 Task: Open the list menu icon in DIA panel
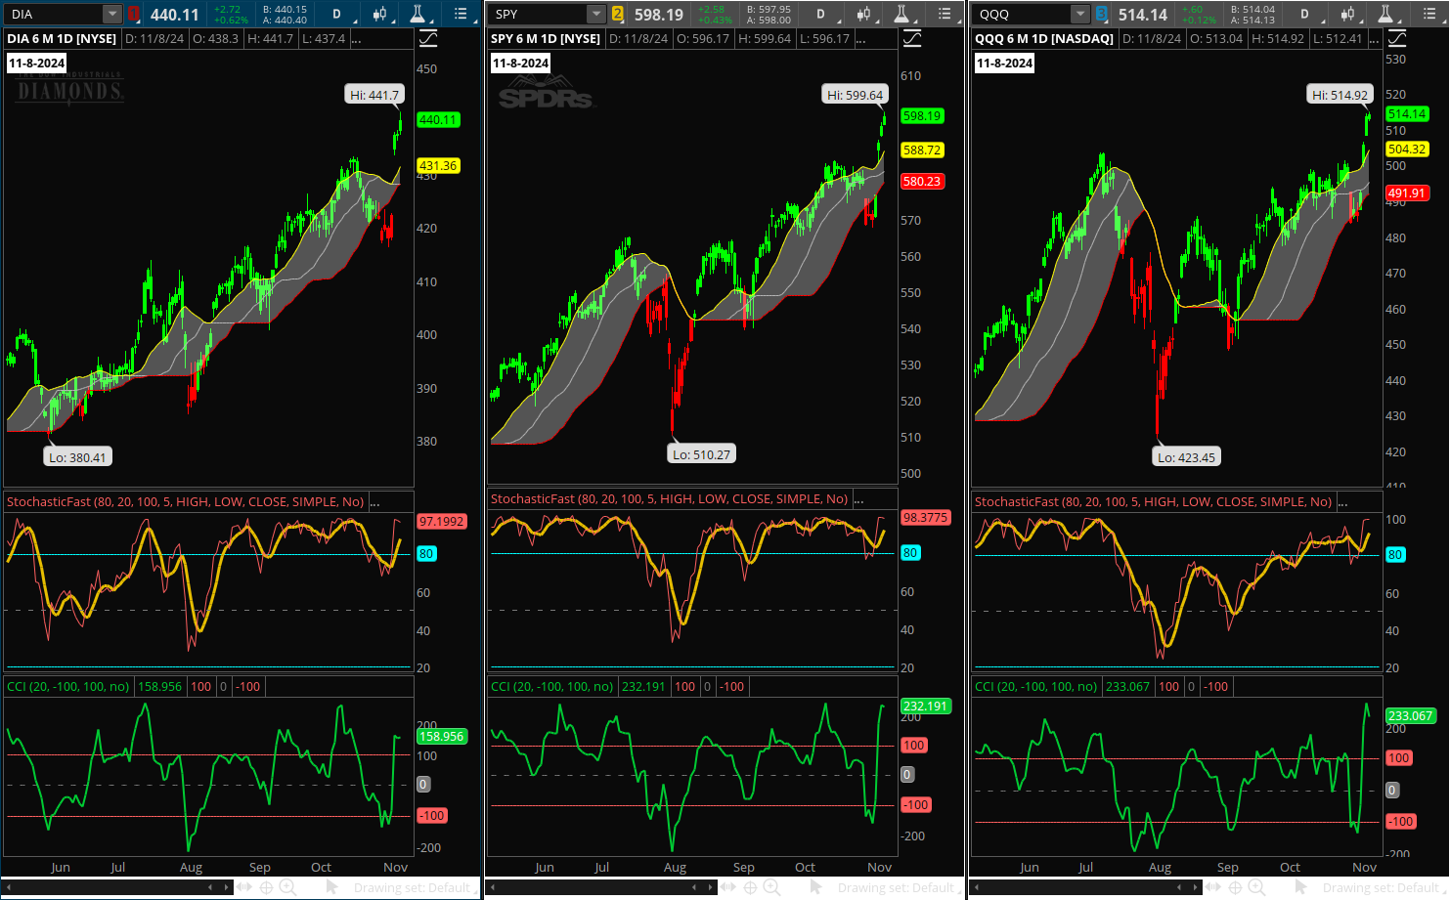(x=461, y=14)
